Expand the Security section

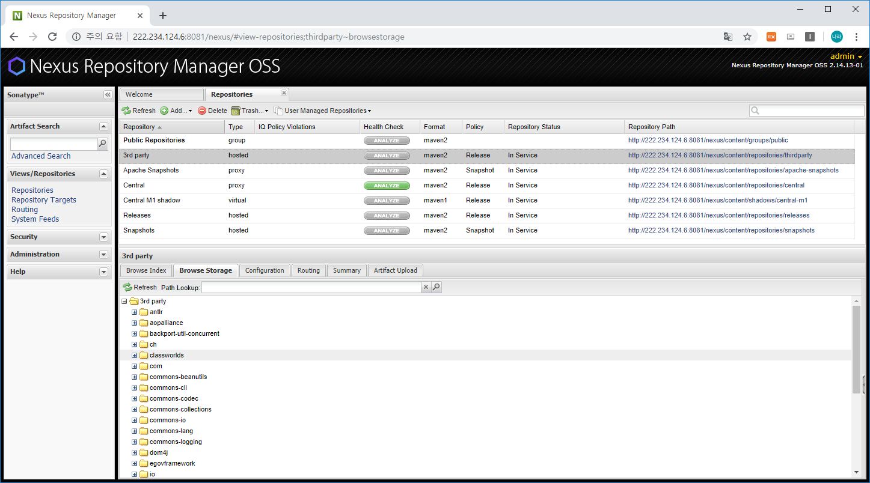[x=103, y=237]
